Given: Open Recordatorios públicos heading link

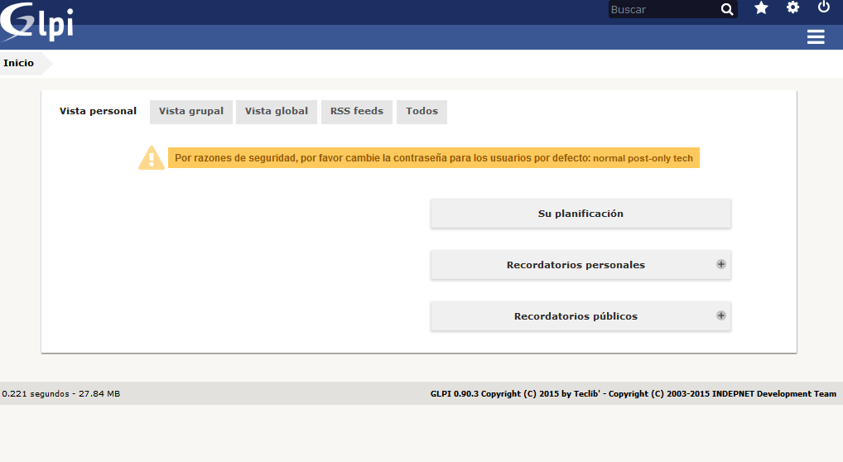Looking at the screenshot, I should pos(576,316).
